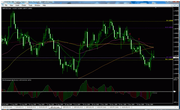
Task: Select the purple 61.8 Fibonacci level label
Action: tap(169, 27)
